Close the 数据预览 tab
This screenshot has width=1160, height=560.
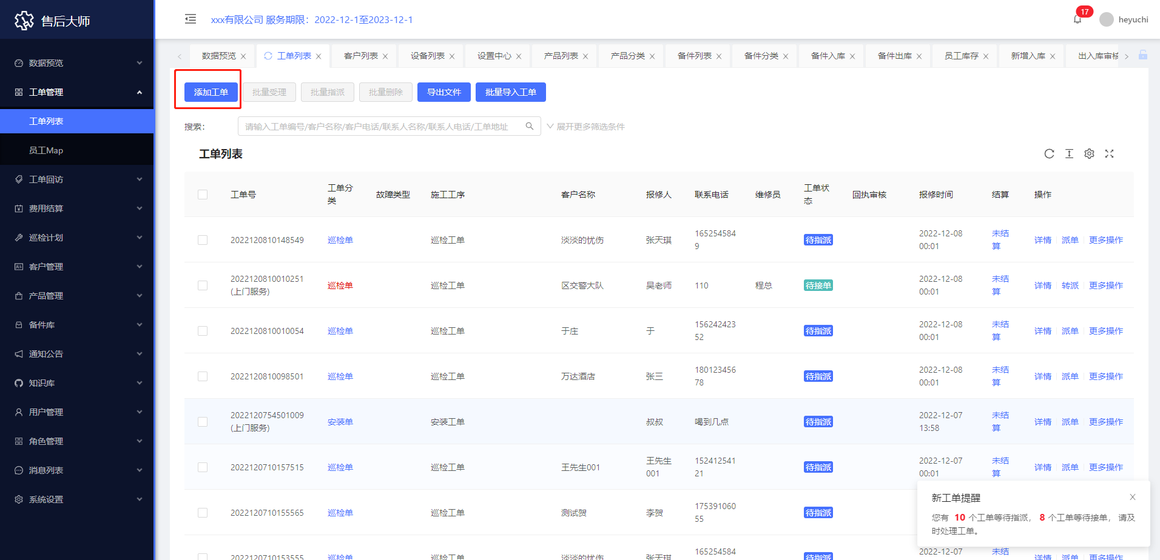coord(243,56)
